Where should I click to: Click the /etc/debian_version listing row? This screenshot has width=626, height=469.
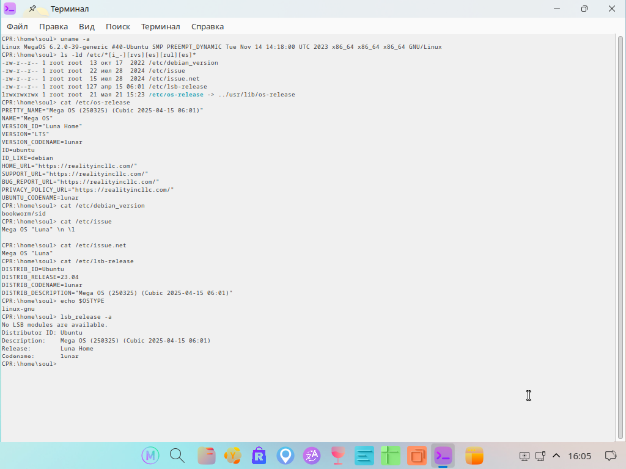pyautogui.click(x=110, y=63)
